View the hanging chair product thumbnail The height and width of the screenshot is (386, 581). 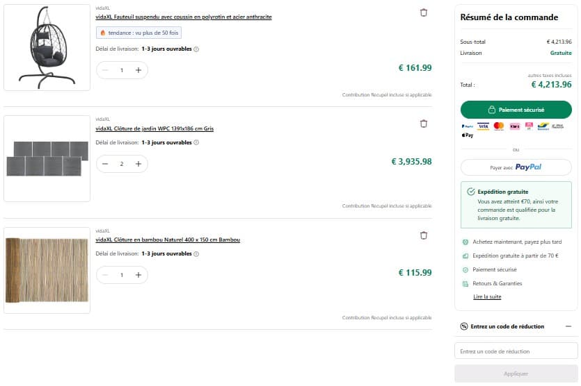coord(47,47)
